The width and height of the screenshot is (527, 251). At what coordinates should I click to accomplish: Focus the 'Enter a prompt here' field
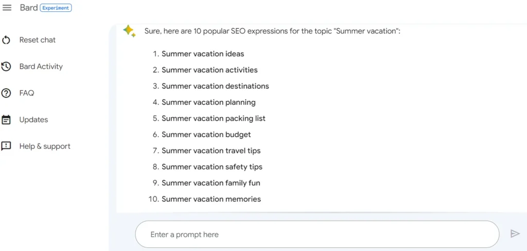point(317,235)
